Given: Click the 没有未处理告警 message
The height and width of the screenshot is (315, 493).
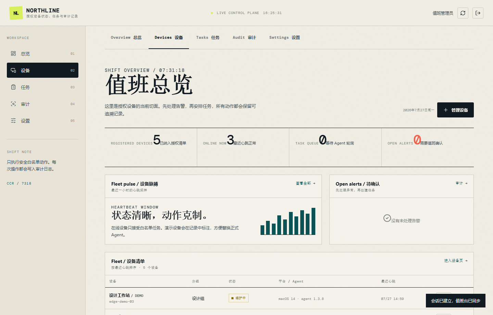Looking at the screenshot, I should (x=406, y=221).
